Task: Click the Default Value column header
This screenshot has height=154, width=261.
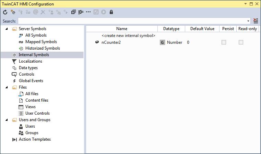Action: pos(202,29)
